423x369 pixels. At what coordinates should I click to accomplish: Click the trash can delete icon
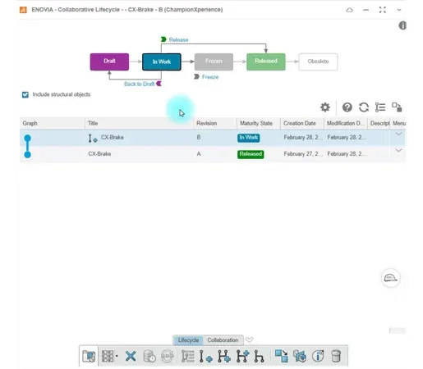coord(336,356)
